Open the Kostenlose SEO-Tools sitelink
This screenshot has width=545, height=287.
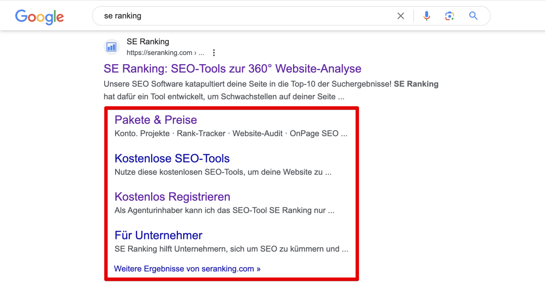[x=172, y=159]
